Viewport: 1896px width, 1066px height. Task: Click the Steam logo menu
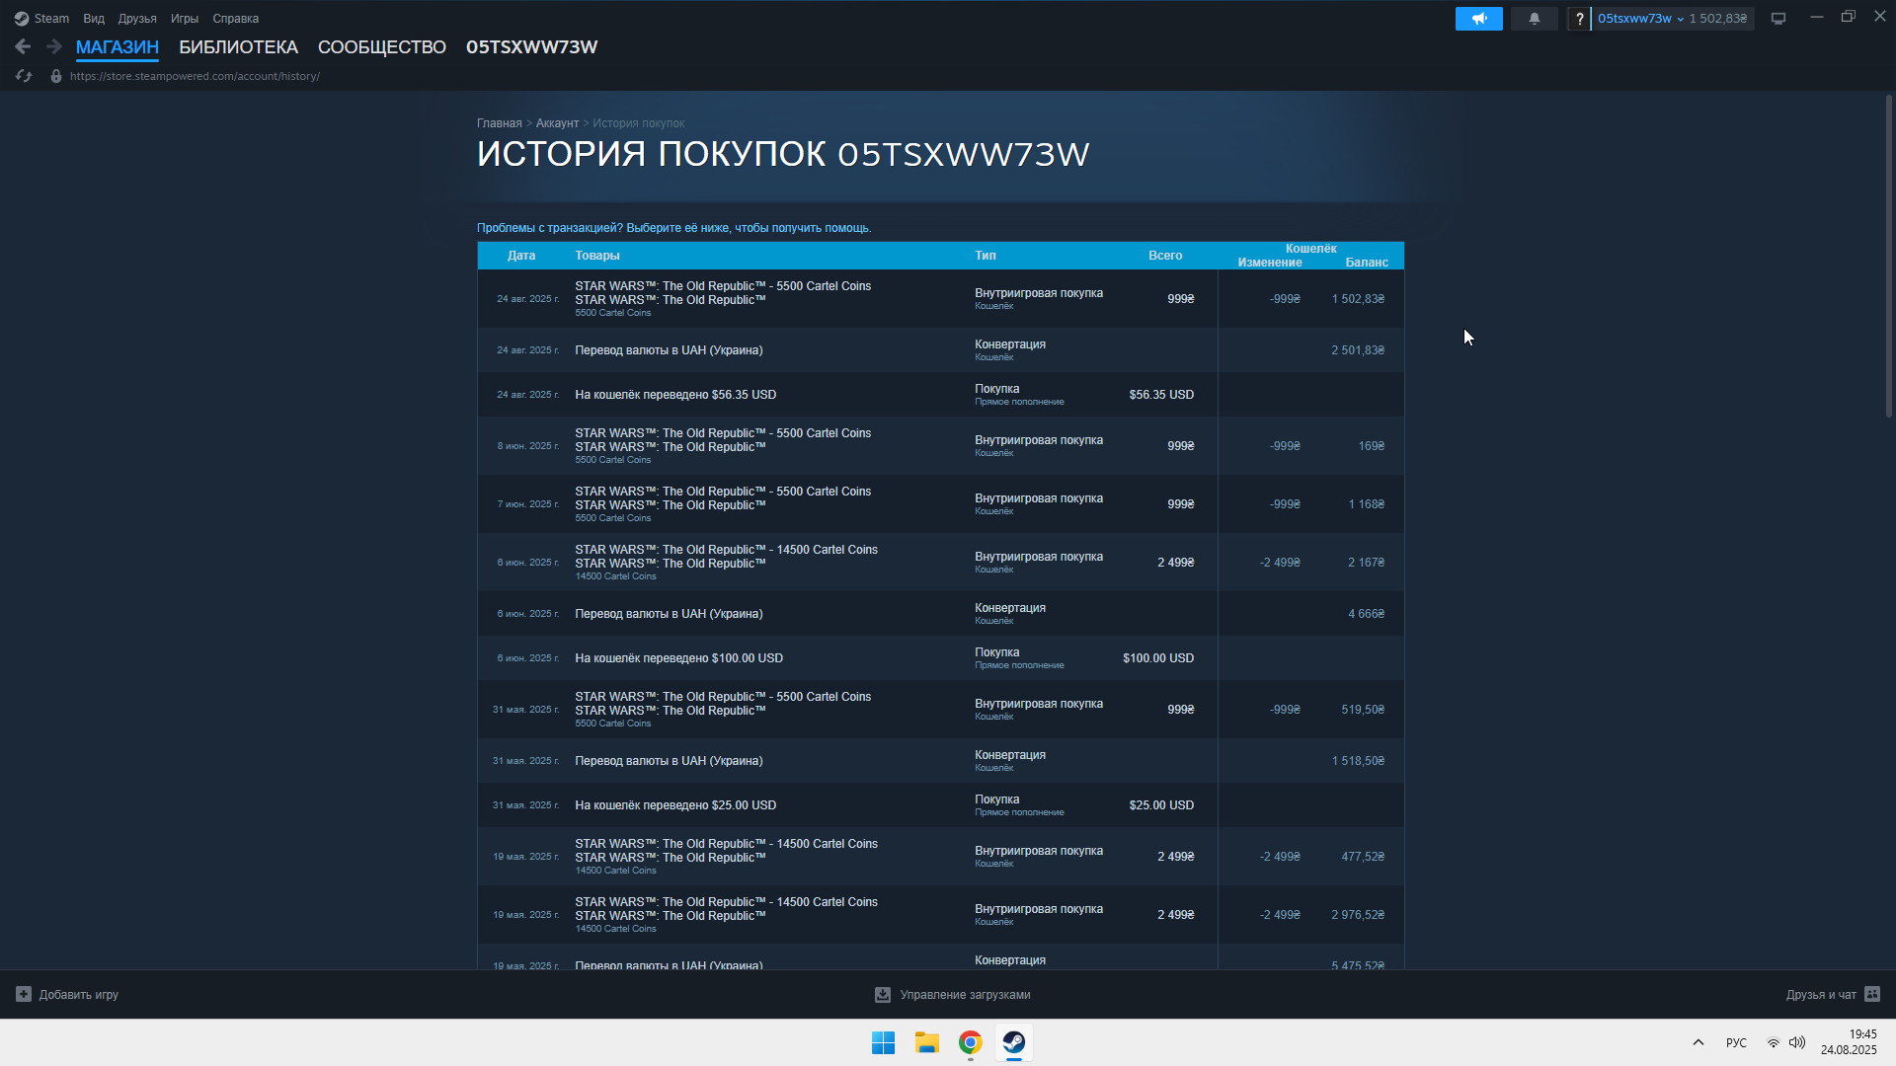coord(41,18)
